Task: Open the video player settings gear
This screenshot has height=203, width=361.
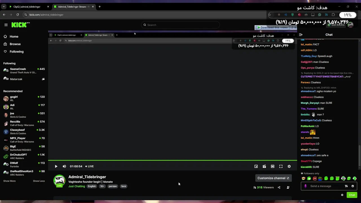Action: pos(289,166)
